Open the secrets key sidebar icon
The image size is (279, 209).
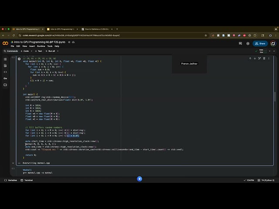coord(5,78)
